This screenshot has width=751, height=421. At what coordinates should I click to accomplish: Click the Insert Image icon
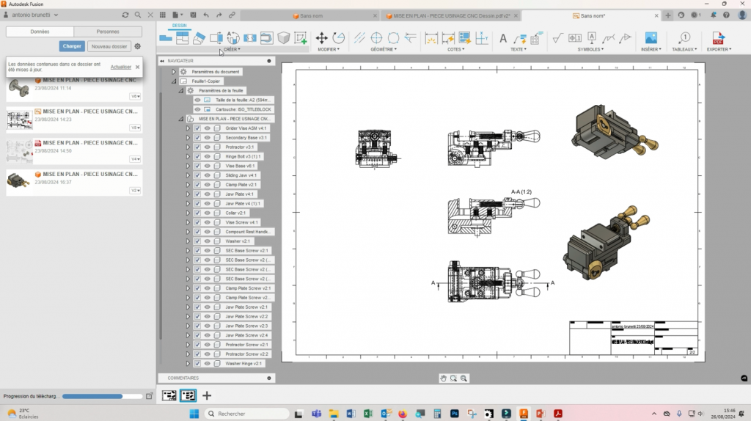651,38
